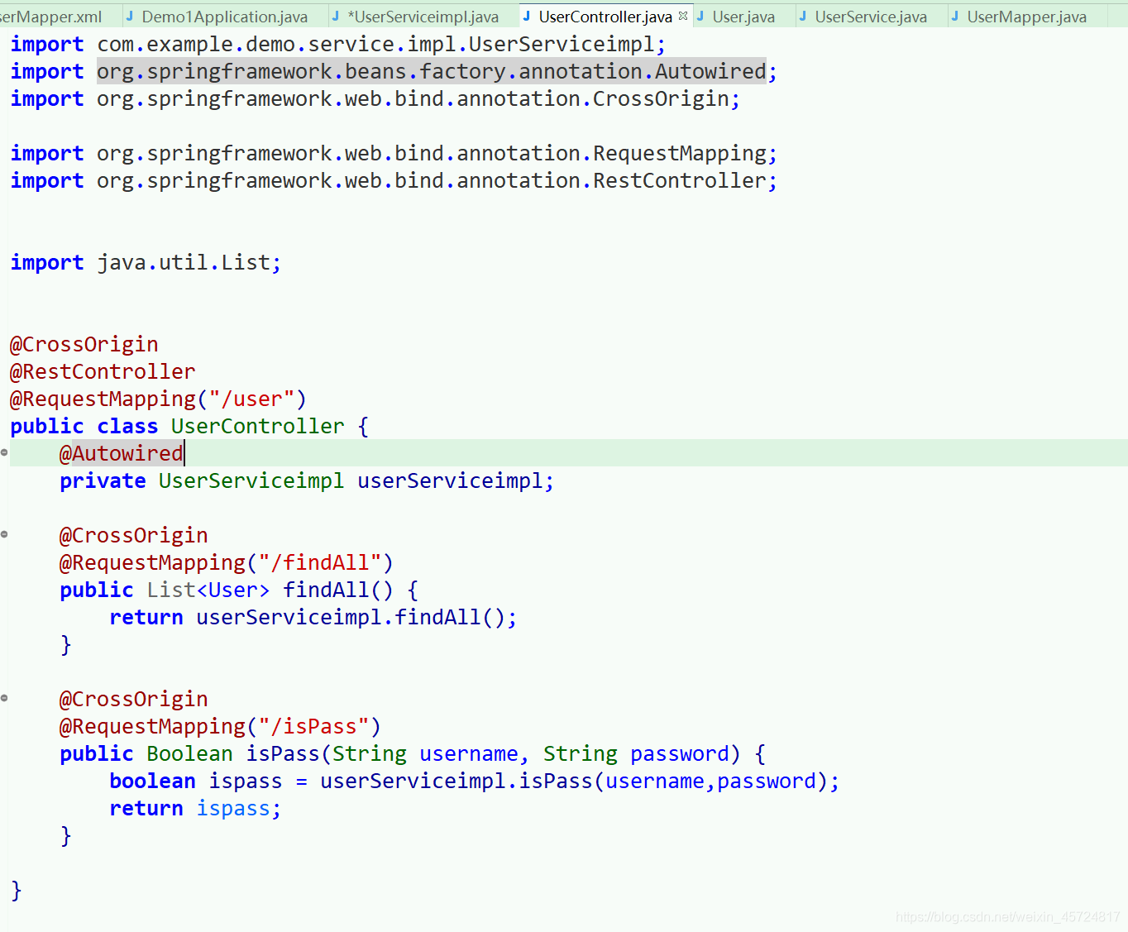
Task: Click the isPass method name in declaration
Action: point(282,754)
